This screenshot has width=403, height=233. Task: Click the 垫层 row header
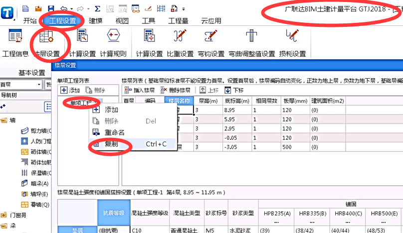[x=77, y=230]
